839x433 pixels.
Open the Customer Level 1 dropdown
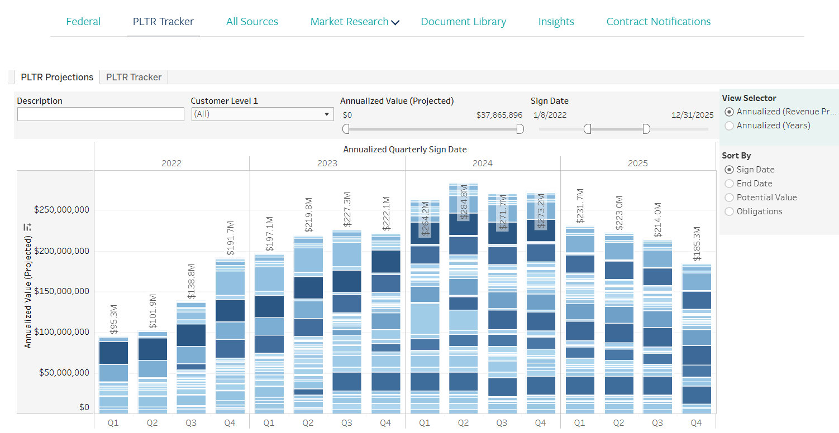click(x=263, y=114)
